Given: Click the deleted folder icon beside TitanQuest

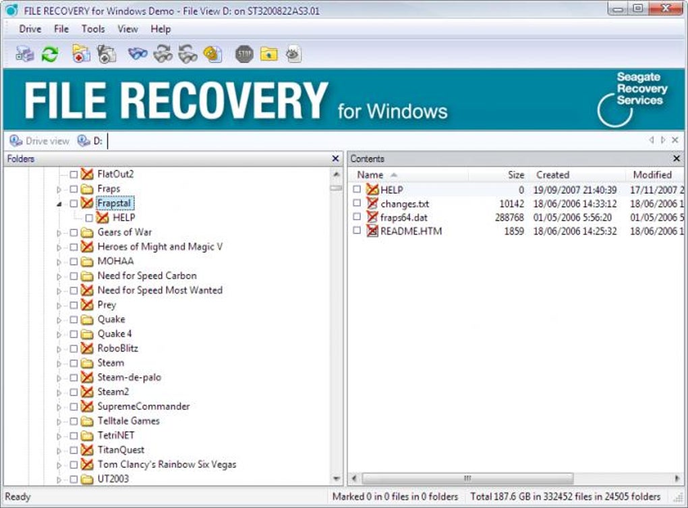Looking at the screenshot, I should [87, 450].
